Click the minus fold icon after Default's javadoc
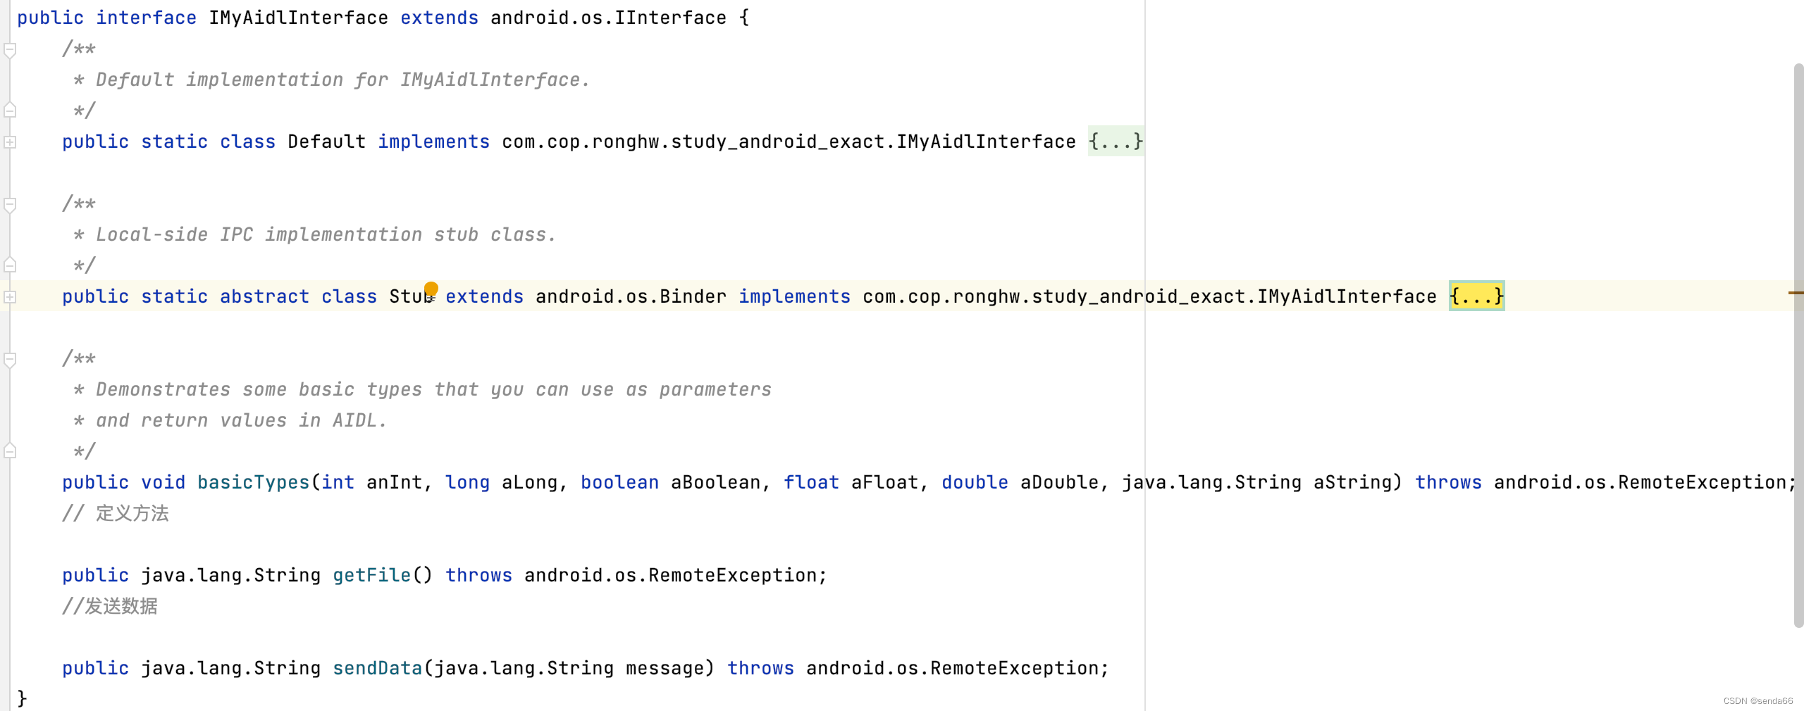 click(11, 109)
